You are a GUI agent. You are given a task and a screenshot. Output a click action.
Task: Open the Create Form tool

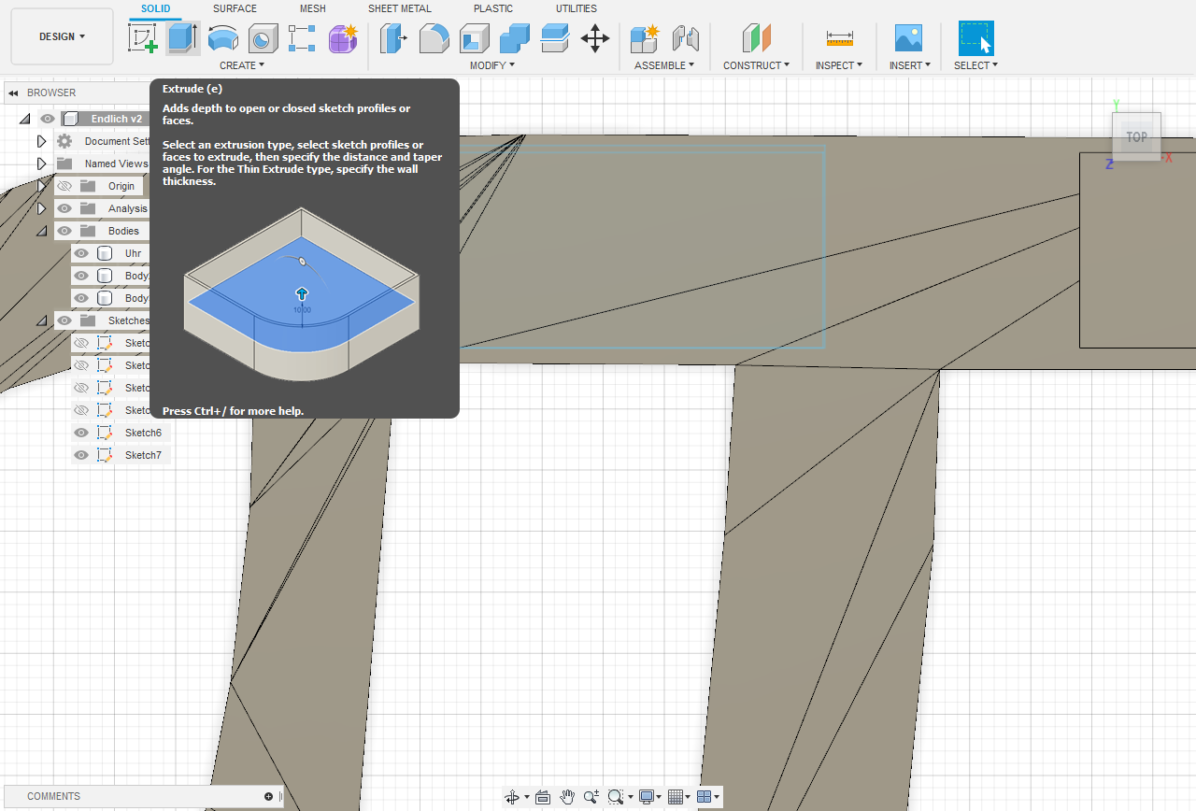pos(343,38)
